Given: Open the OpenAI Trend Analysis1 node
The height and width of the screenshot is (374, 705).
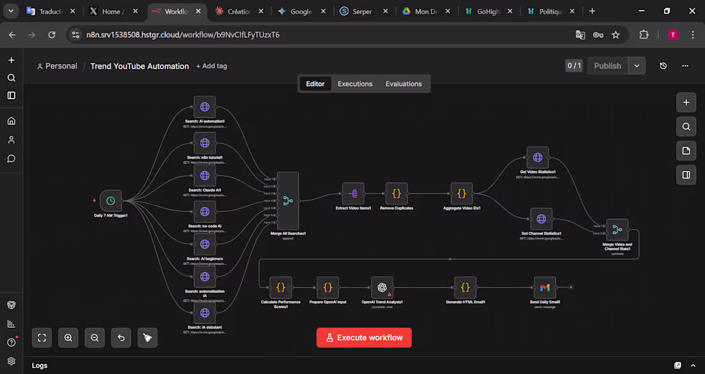Looking at the screenshot, I should pyautogui.click(x=382, y=288).
